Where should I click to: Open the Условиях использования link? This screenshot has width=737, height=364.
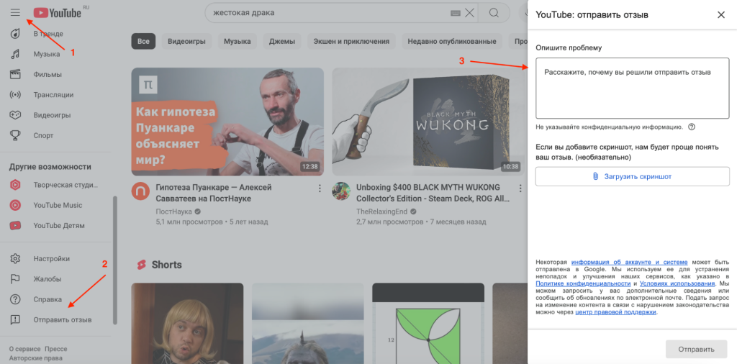pyautogui.click(x=677, y=283)
